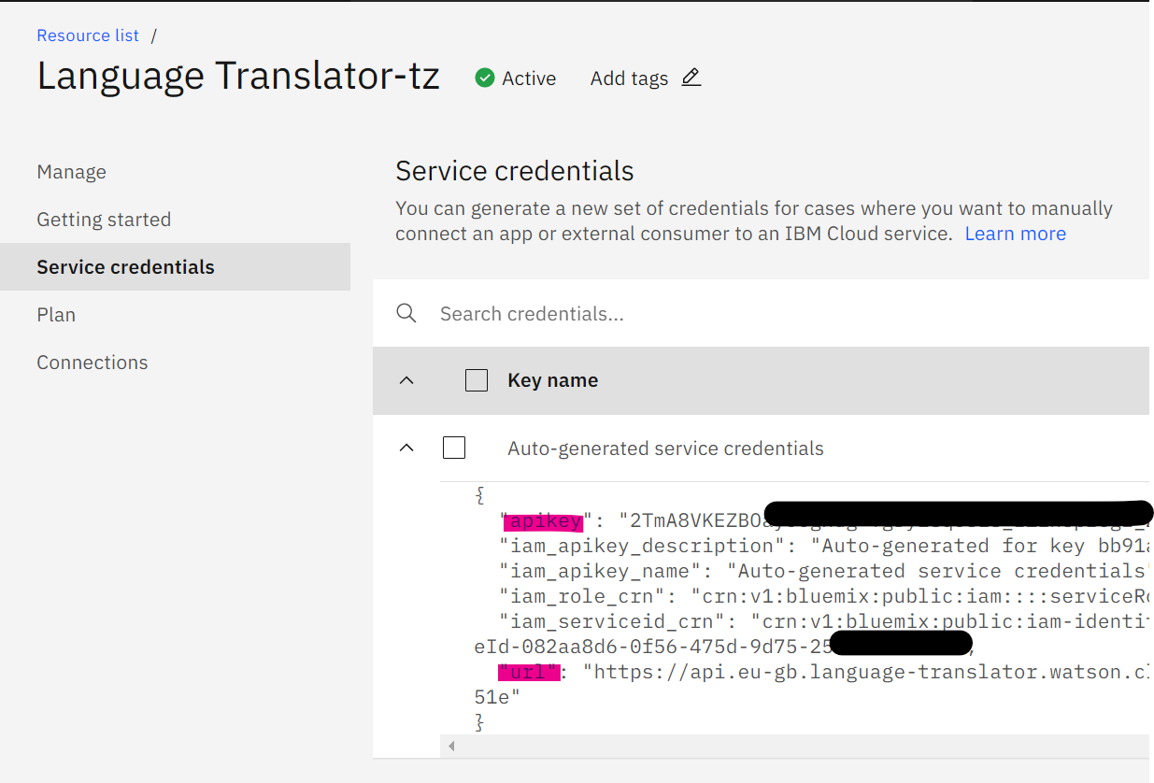This screenshot has width=1154, height=783.
Task: Click the highlighted apikey field name
Action: (543, 520)
